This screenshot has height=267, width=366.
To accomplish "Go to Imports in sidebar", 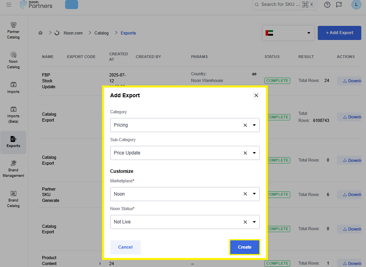I will pyautogui.click(x=13, y=88).
